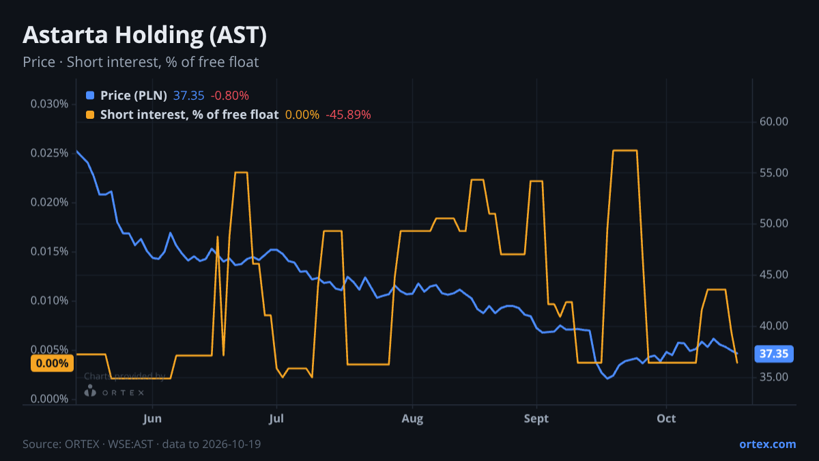Viewport: 819px width, 461px height.
Task: Click the 35.00 right axis label
Action: point(774,377)
